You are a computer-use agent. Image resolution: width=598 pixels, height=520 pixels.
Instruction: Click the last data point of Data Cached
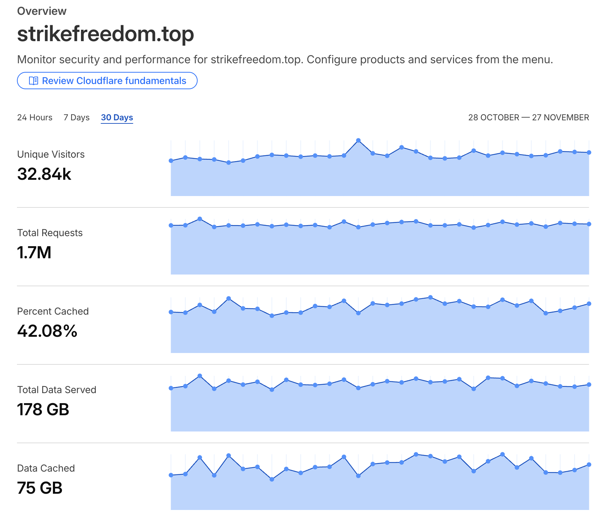(x=589, y=465)
